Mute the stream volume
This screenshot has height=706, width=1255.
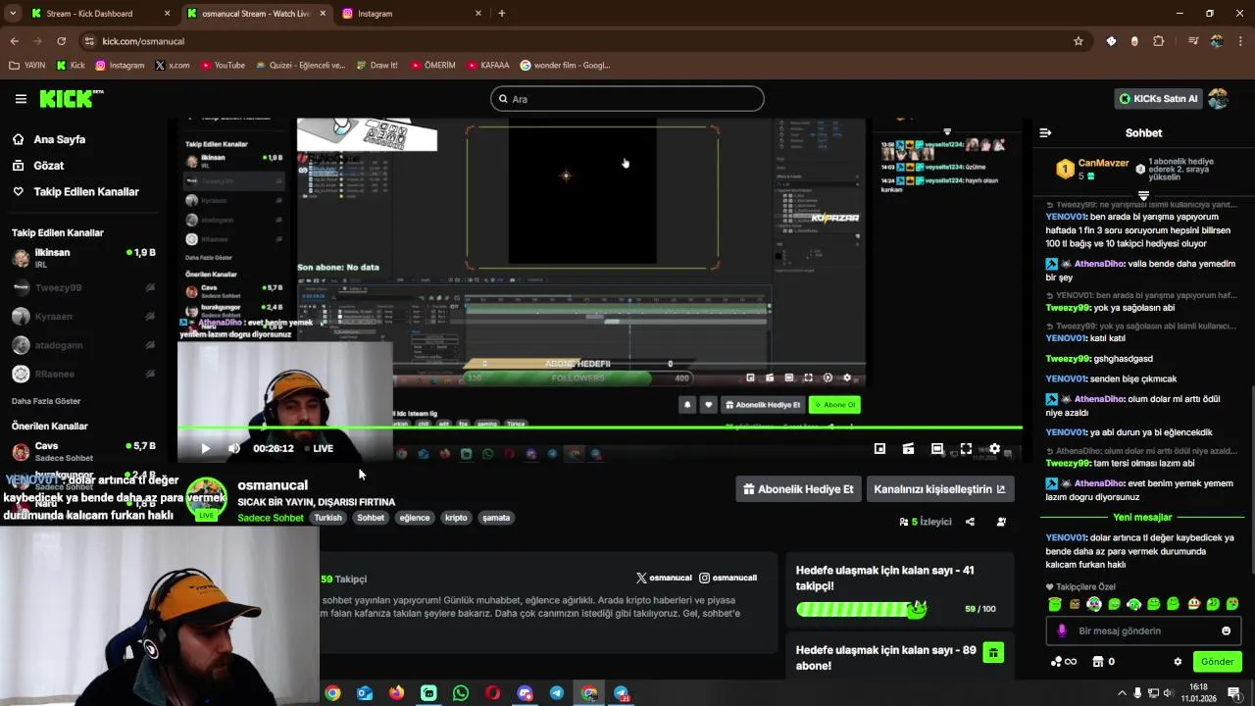[233, 448]
